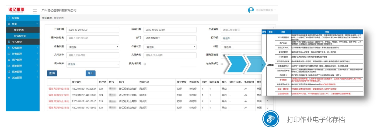Open the 系统超级管理员 user menu

[x=266, y=10]
